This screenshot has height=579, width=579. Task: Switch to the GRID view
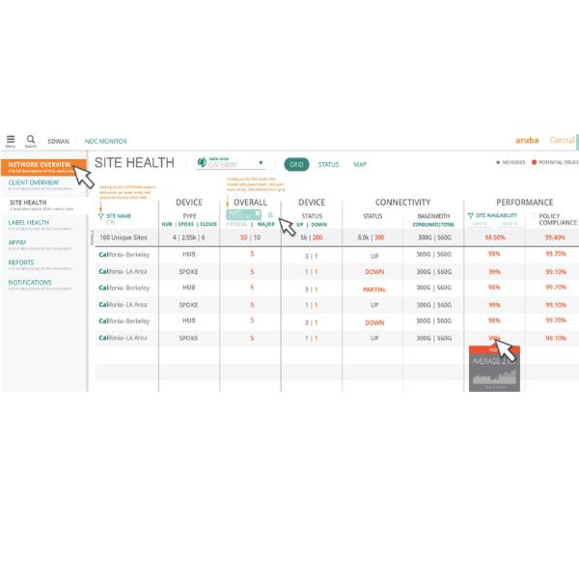click(296, 165)
